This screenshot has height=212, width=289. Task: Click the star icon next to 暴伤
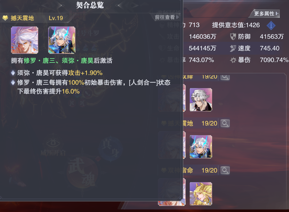233,60
